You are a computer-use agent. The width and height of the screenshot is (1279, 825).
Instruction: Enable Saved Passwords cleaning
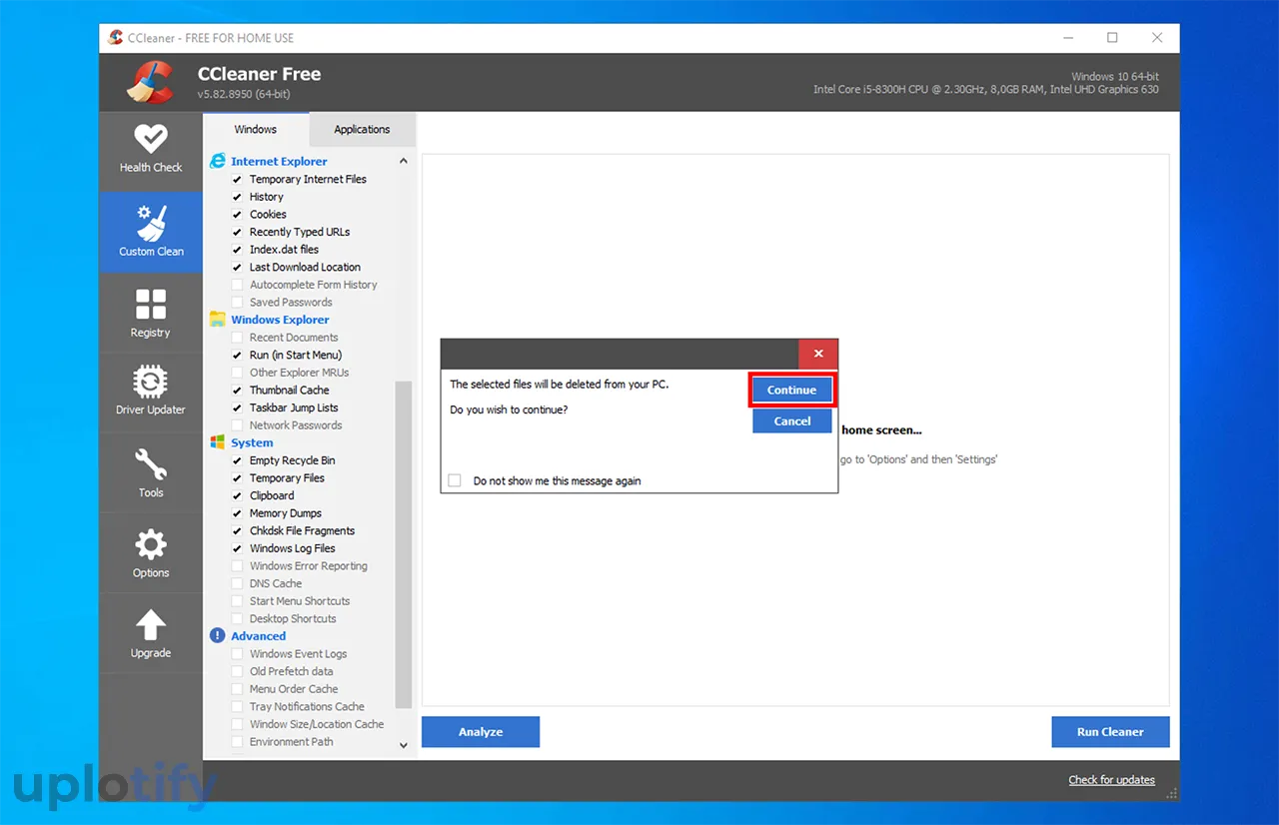click(238, 303)
